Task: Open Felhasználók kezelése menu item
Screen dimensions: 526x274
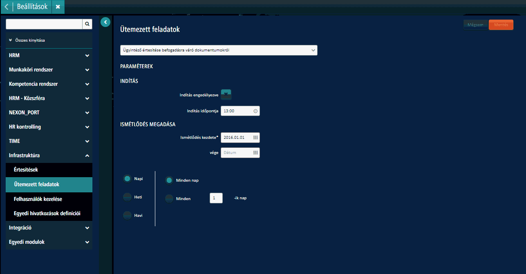Action: 38,199
